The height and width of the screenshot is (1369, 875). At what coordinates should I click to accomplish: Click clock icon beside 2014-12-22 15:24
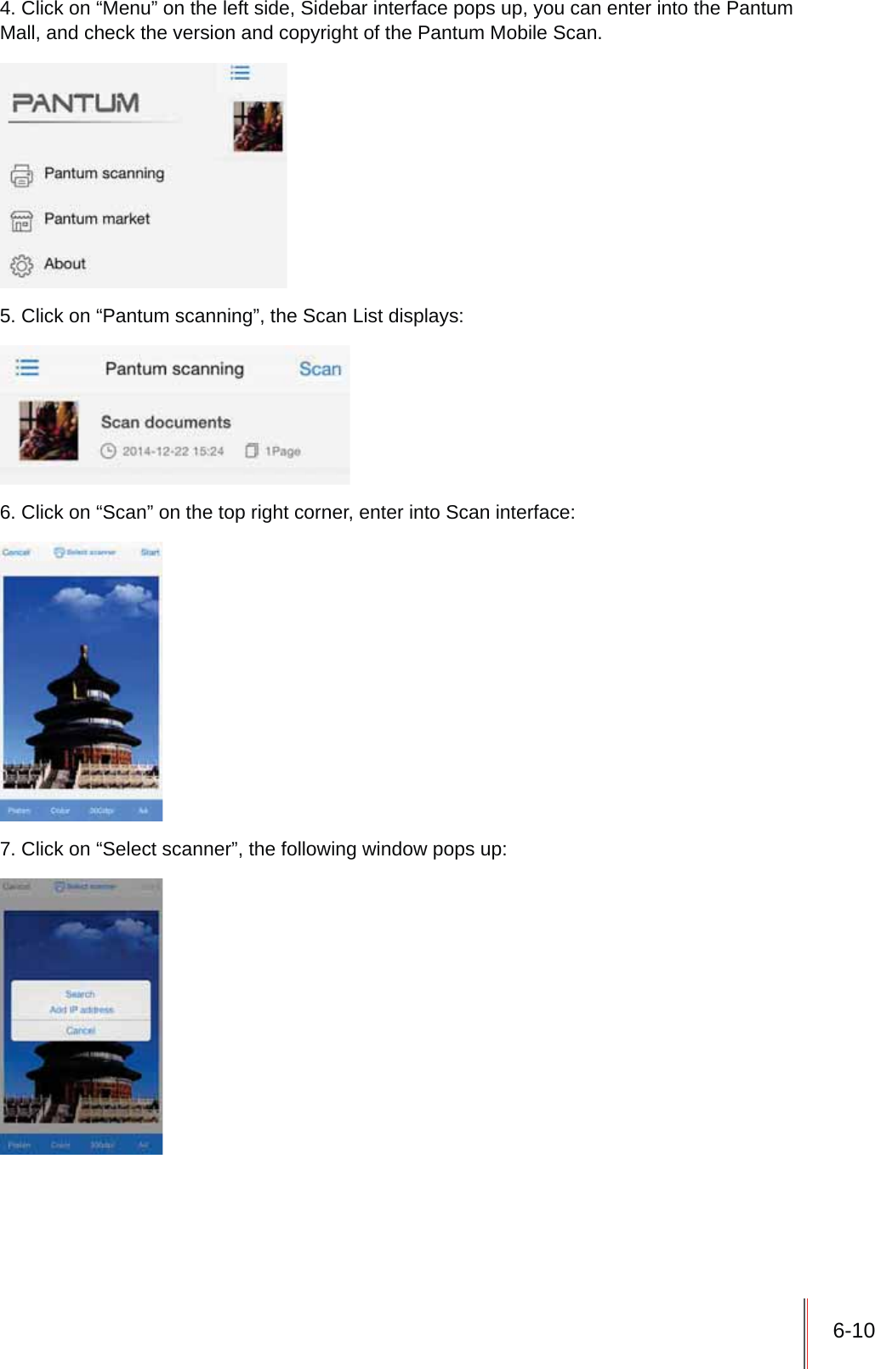pyautogui.click(x=108, y=451)
